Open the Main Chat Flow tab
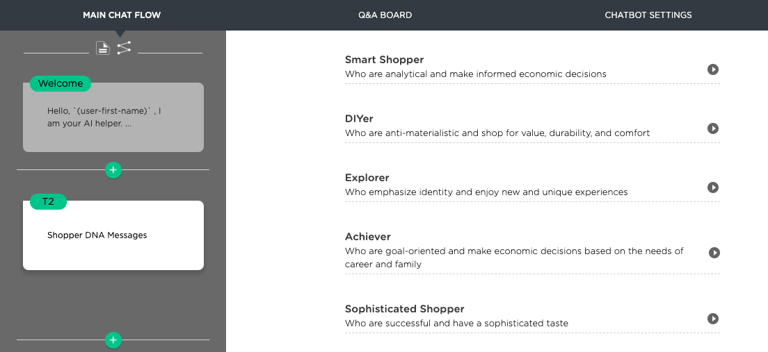 (122, 15)
